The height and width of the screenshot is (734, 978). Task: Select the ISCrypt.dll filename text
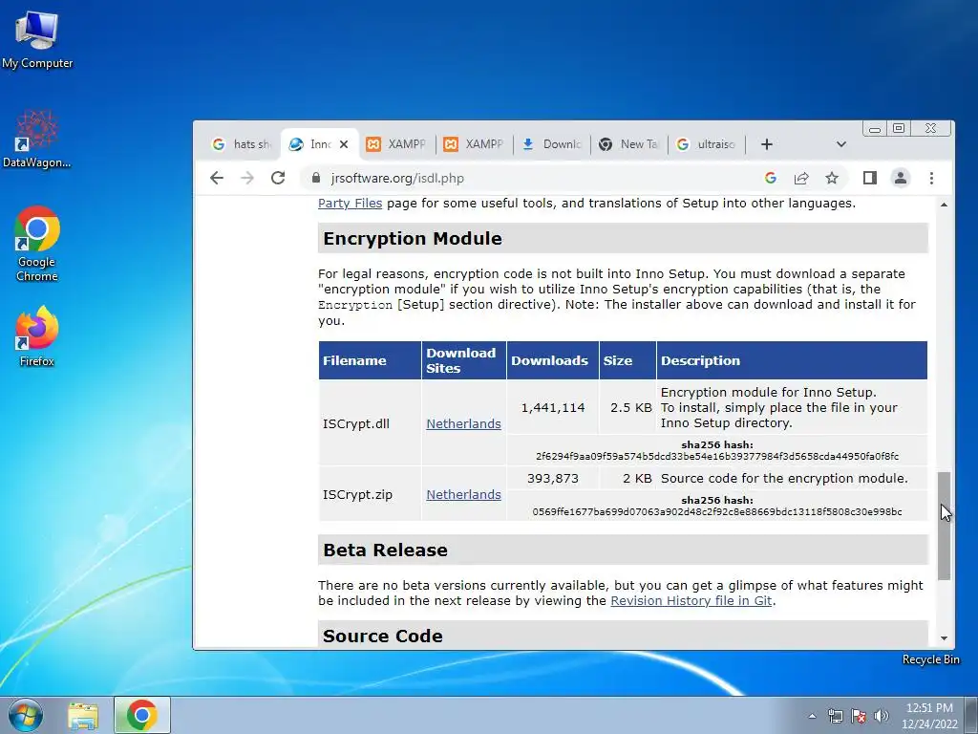(355, 423)
